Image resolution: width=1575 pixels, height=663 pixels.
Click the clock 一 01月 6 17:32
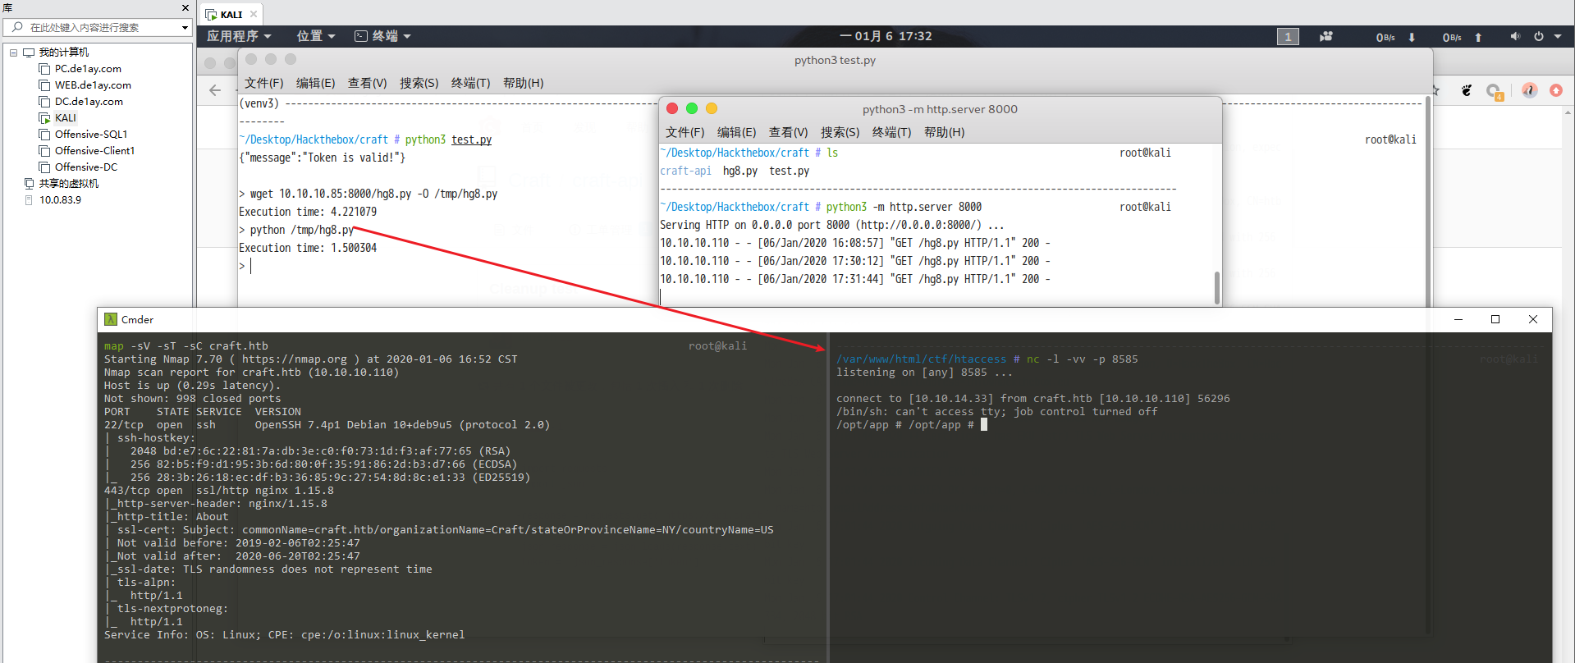(886, 36)
